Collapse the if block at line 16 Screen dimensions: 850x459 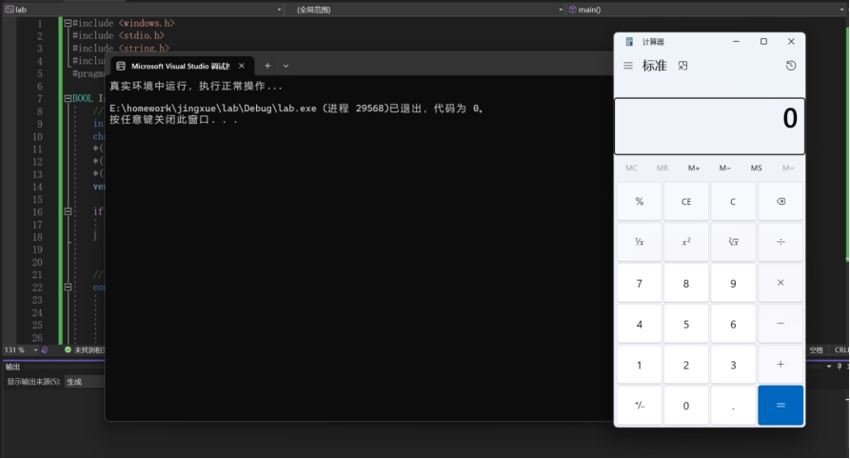[68, 211]
